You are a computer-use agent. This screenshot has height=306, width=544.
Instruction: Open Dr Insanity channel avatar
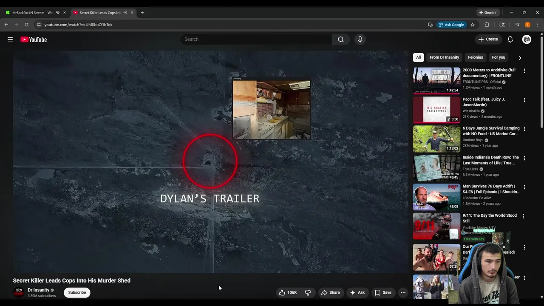pyautogui.click(x=19, y=292)
